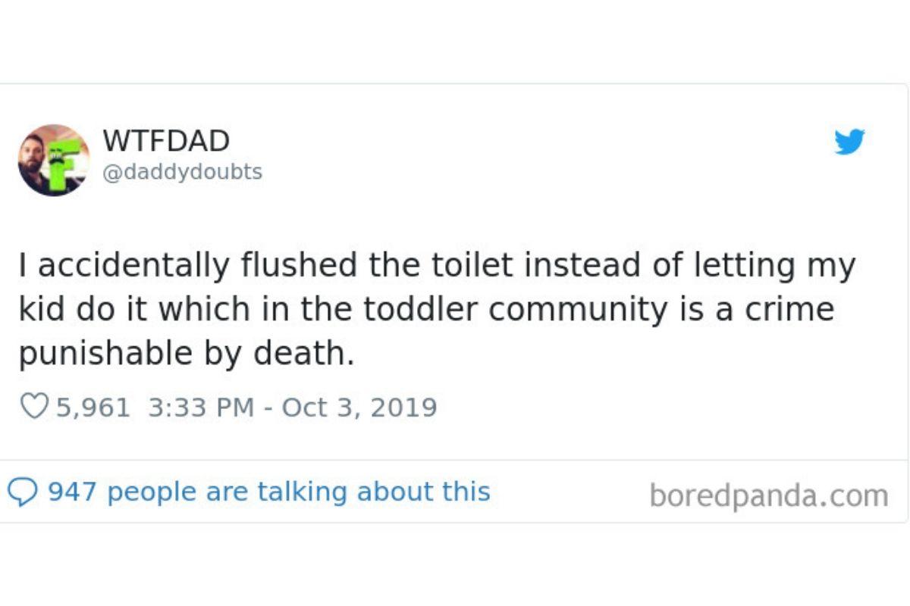Click the 5,961 likes count
Viewport: 910px width, 606px height.
(93, 408)
